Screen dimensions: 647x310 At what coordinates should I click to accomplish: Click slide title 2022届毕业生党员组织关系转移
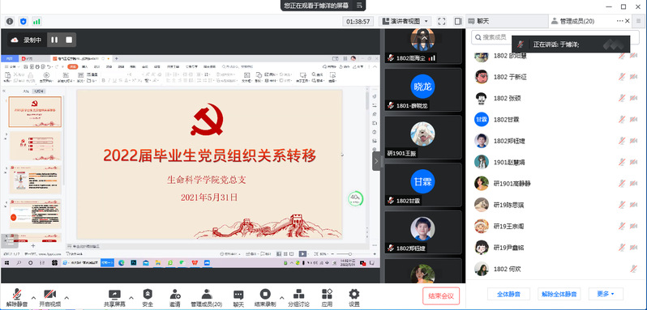[210, 155]
